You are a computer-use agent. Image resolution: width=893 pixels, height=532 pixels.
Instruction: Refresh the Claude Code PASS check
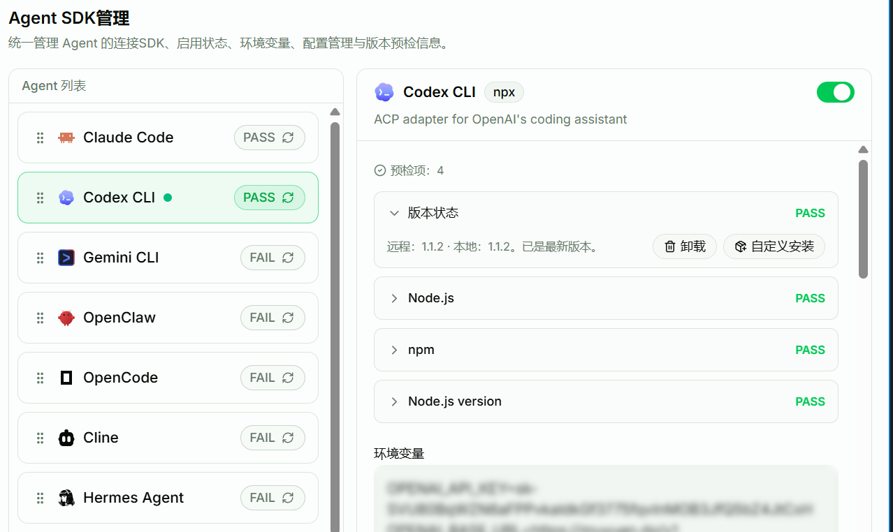click(x=288, y=138)
